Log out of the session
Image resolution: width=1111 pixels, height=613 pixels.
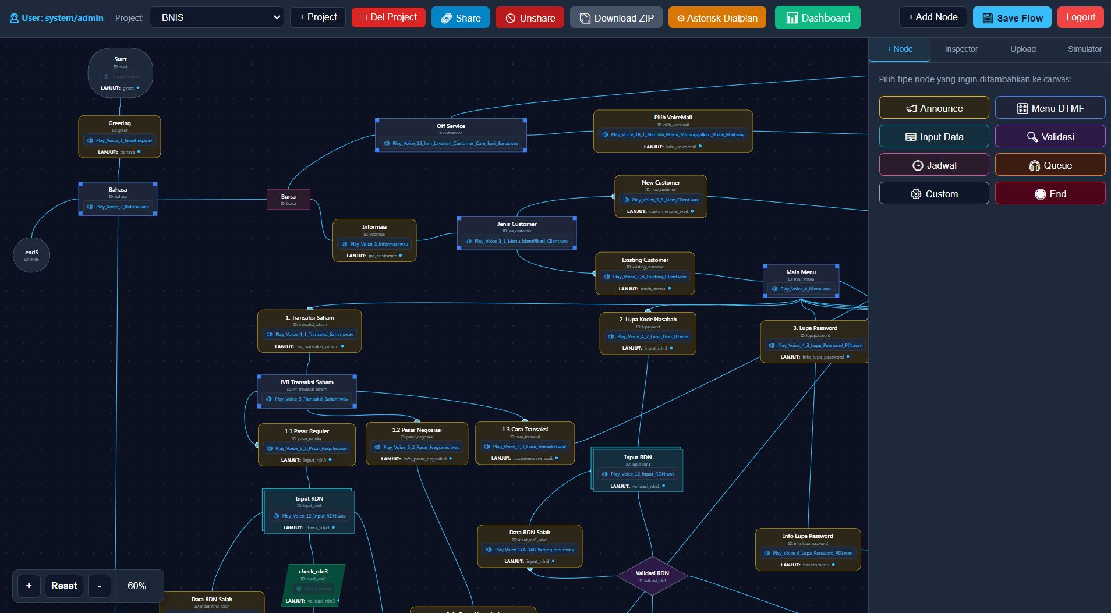tap(1081, 17)
